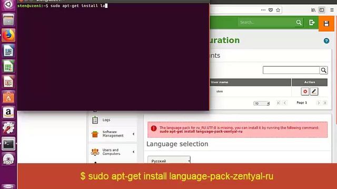Click the Action column header
This screenshot has width=337, height=189.
coord(310,82)
